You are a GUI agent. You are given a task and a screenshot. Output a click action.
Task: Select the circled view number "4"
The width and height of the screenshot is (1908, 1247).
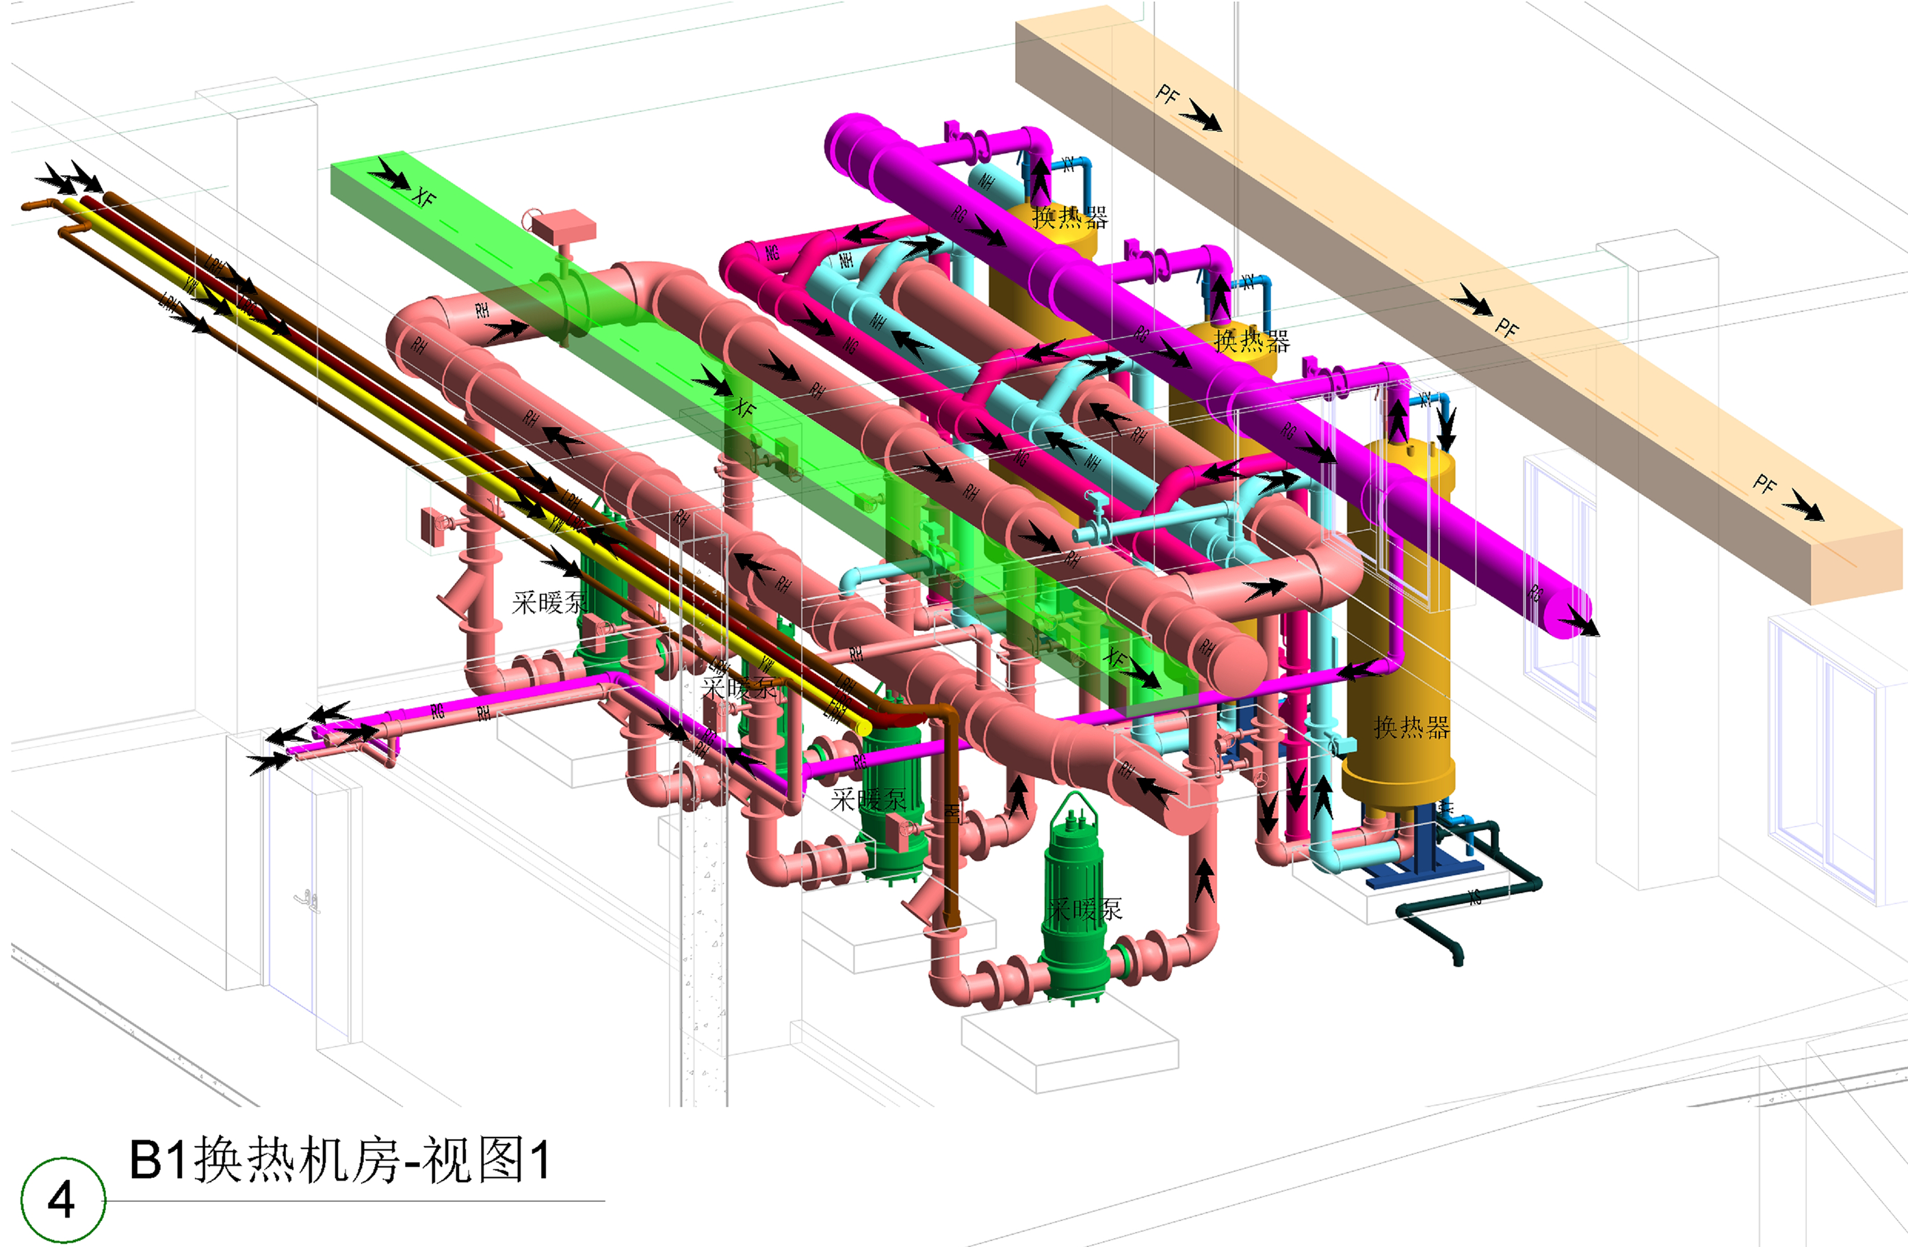[x=62, y=1200]
